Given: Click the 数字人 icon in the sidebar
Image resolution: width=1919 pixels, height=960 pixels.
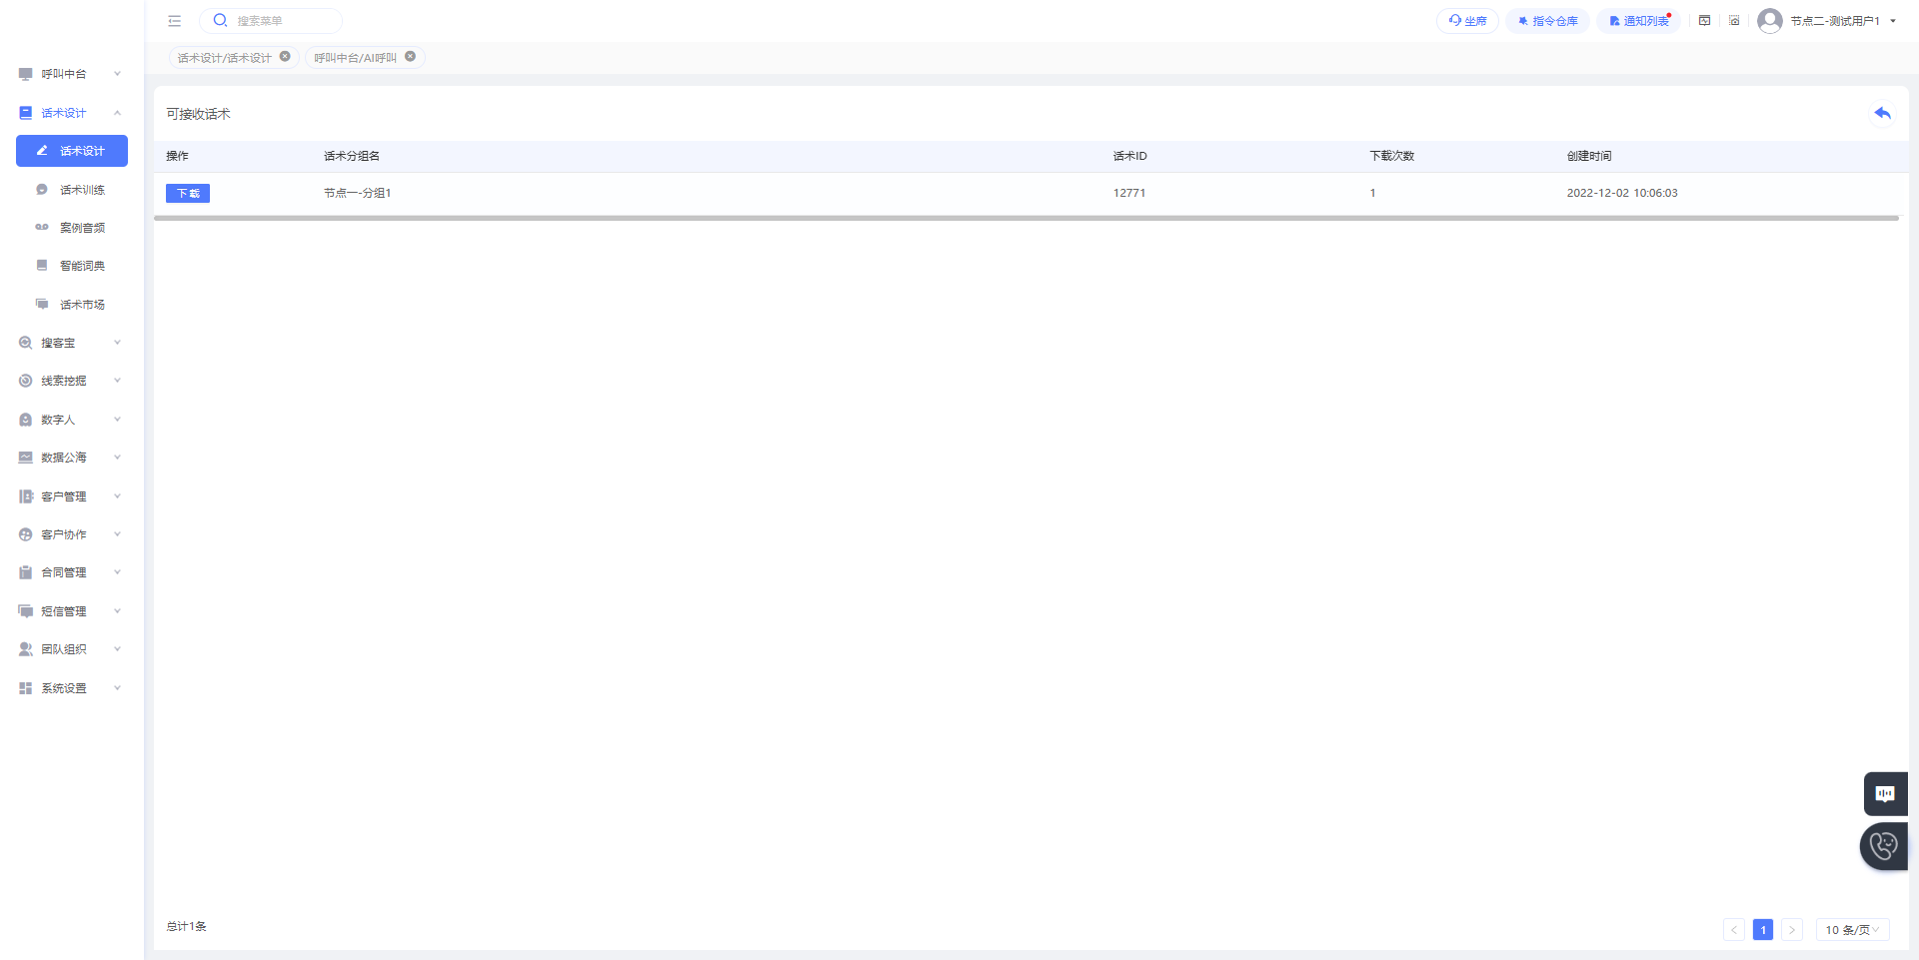Looking at the screenshot, I should click(26, 420).
